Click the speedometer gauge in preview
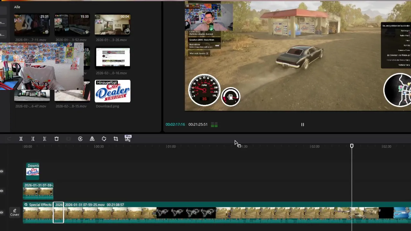Image resolution: width=411 pixels, height=231 pixels. pyautogui.click(x=204, y=90)
